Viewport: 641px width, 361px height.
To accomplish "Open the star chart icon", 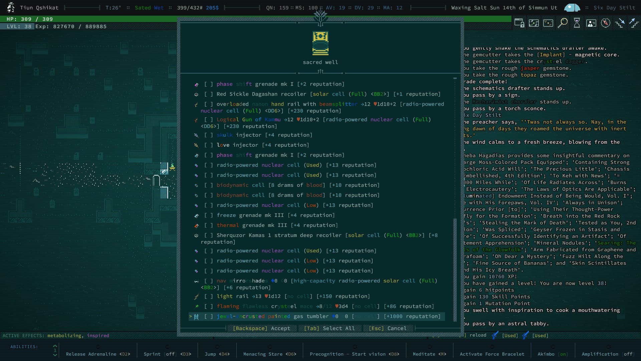I will (x=548, y=23).
